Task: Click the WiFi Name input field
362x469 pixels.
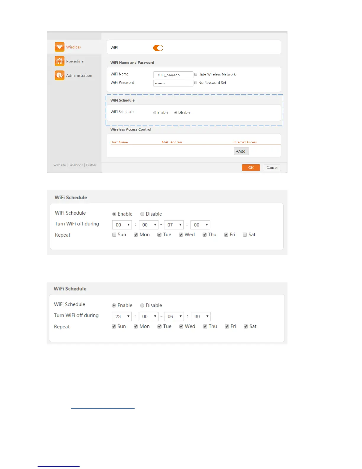Action: point(173,75)
